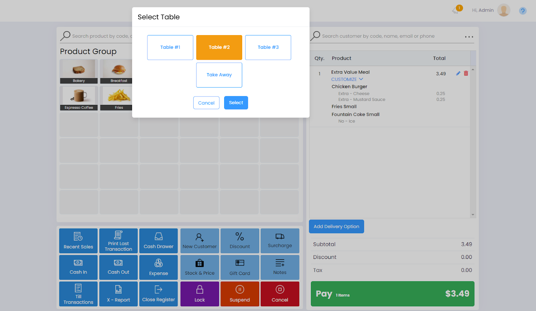This screenshot has height=311, width=536.
Task: Cancel the Select Table dialog
Action: 206,103
